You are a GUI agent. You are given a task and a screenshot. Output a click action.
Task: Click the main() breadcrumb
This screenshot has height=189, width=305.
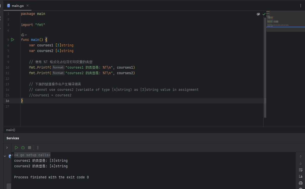pyautogui.click(x=11, y=130)
